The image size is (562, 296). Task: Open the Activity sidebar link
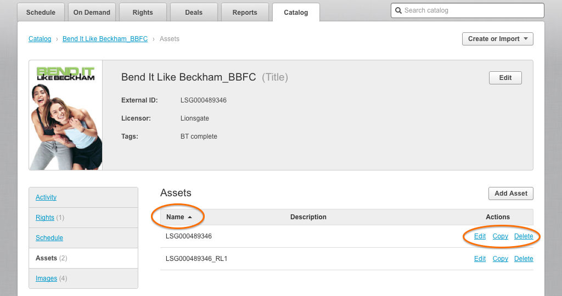point(46,197)
